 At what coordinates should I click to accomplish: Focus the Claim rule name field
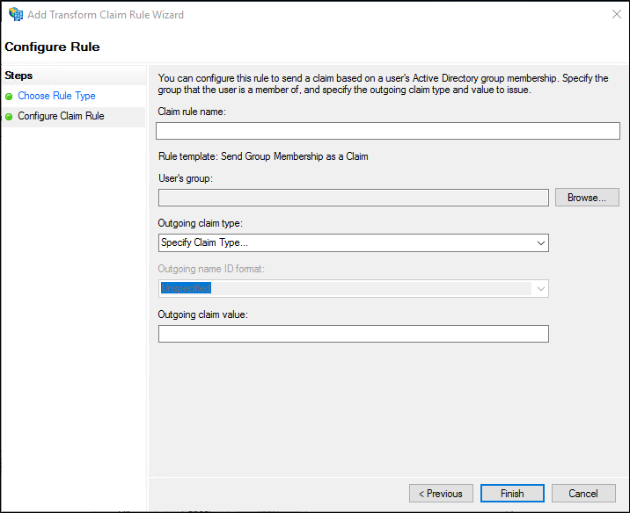388,131
